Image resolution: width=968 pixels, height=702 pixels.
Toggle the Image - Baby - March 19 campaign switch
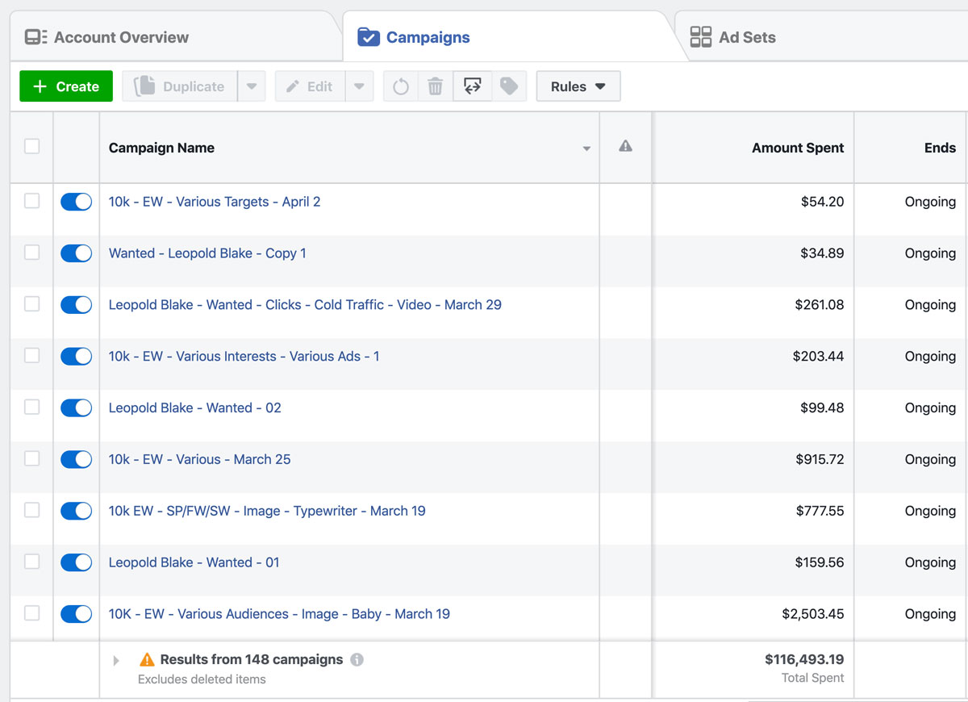(77, 614)
